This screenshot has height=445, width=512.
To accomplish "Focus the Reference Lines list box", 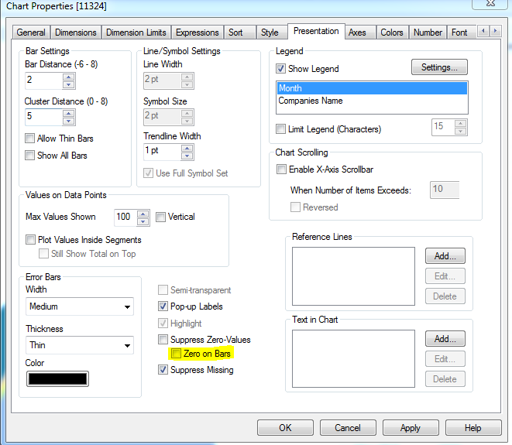I will click(x=353, y=276).
